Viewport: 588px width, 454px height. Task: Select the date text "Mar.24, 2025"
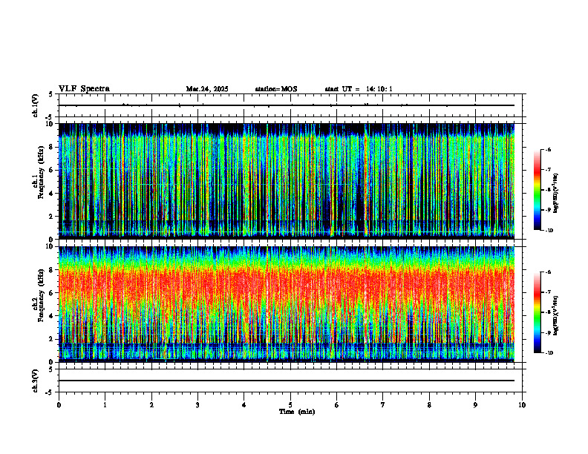point(207,89)
